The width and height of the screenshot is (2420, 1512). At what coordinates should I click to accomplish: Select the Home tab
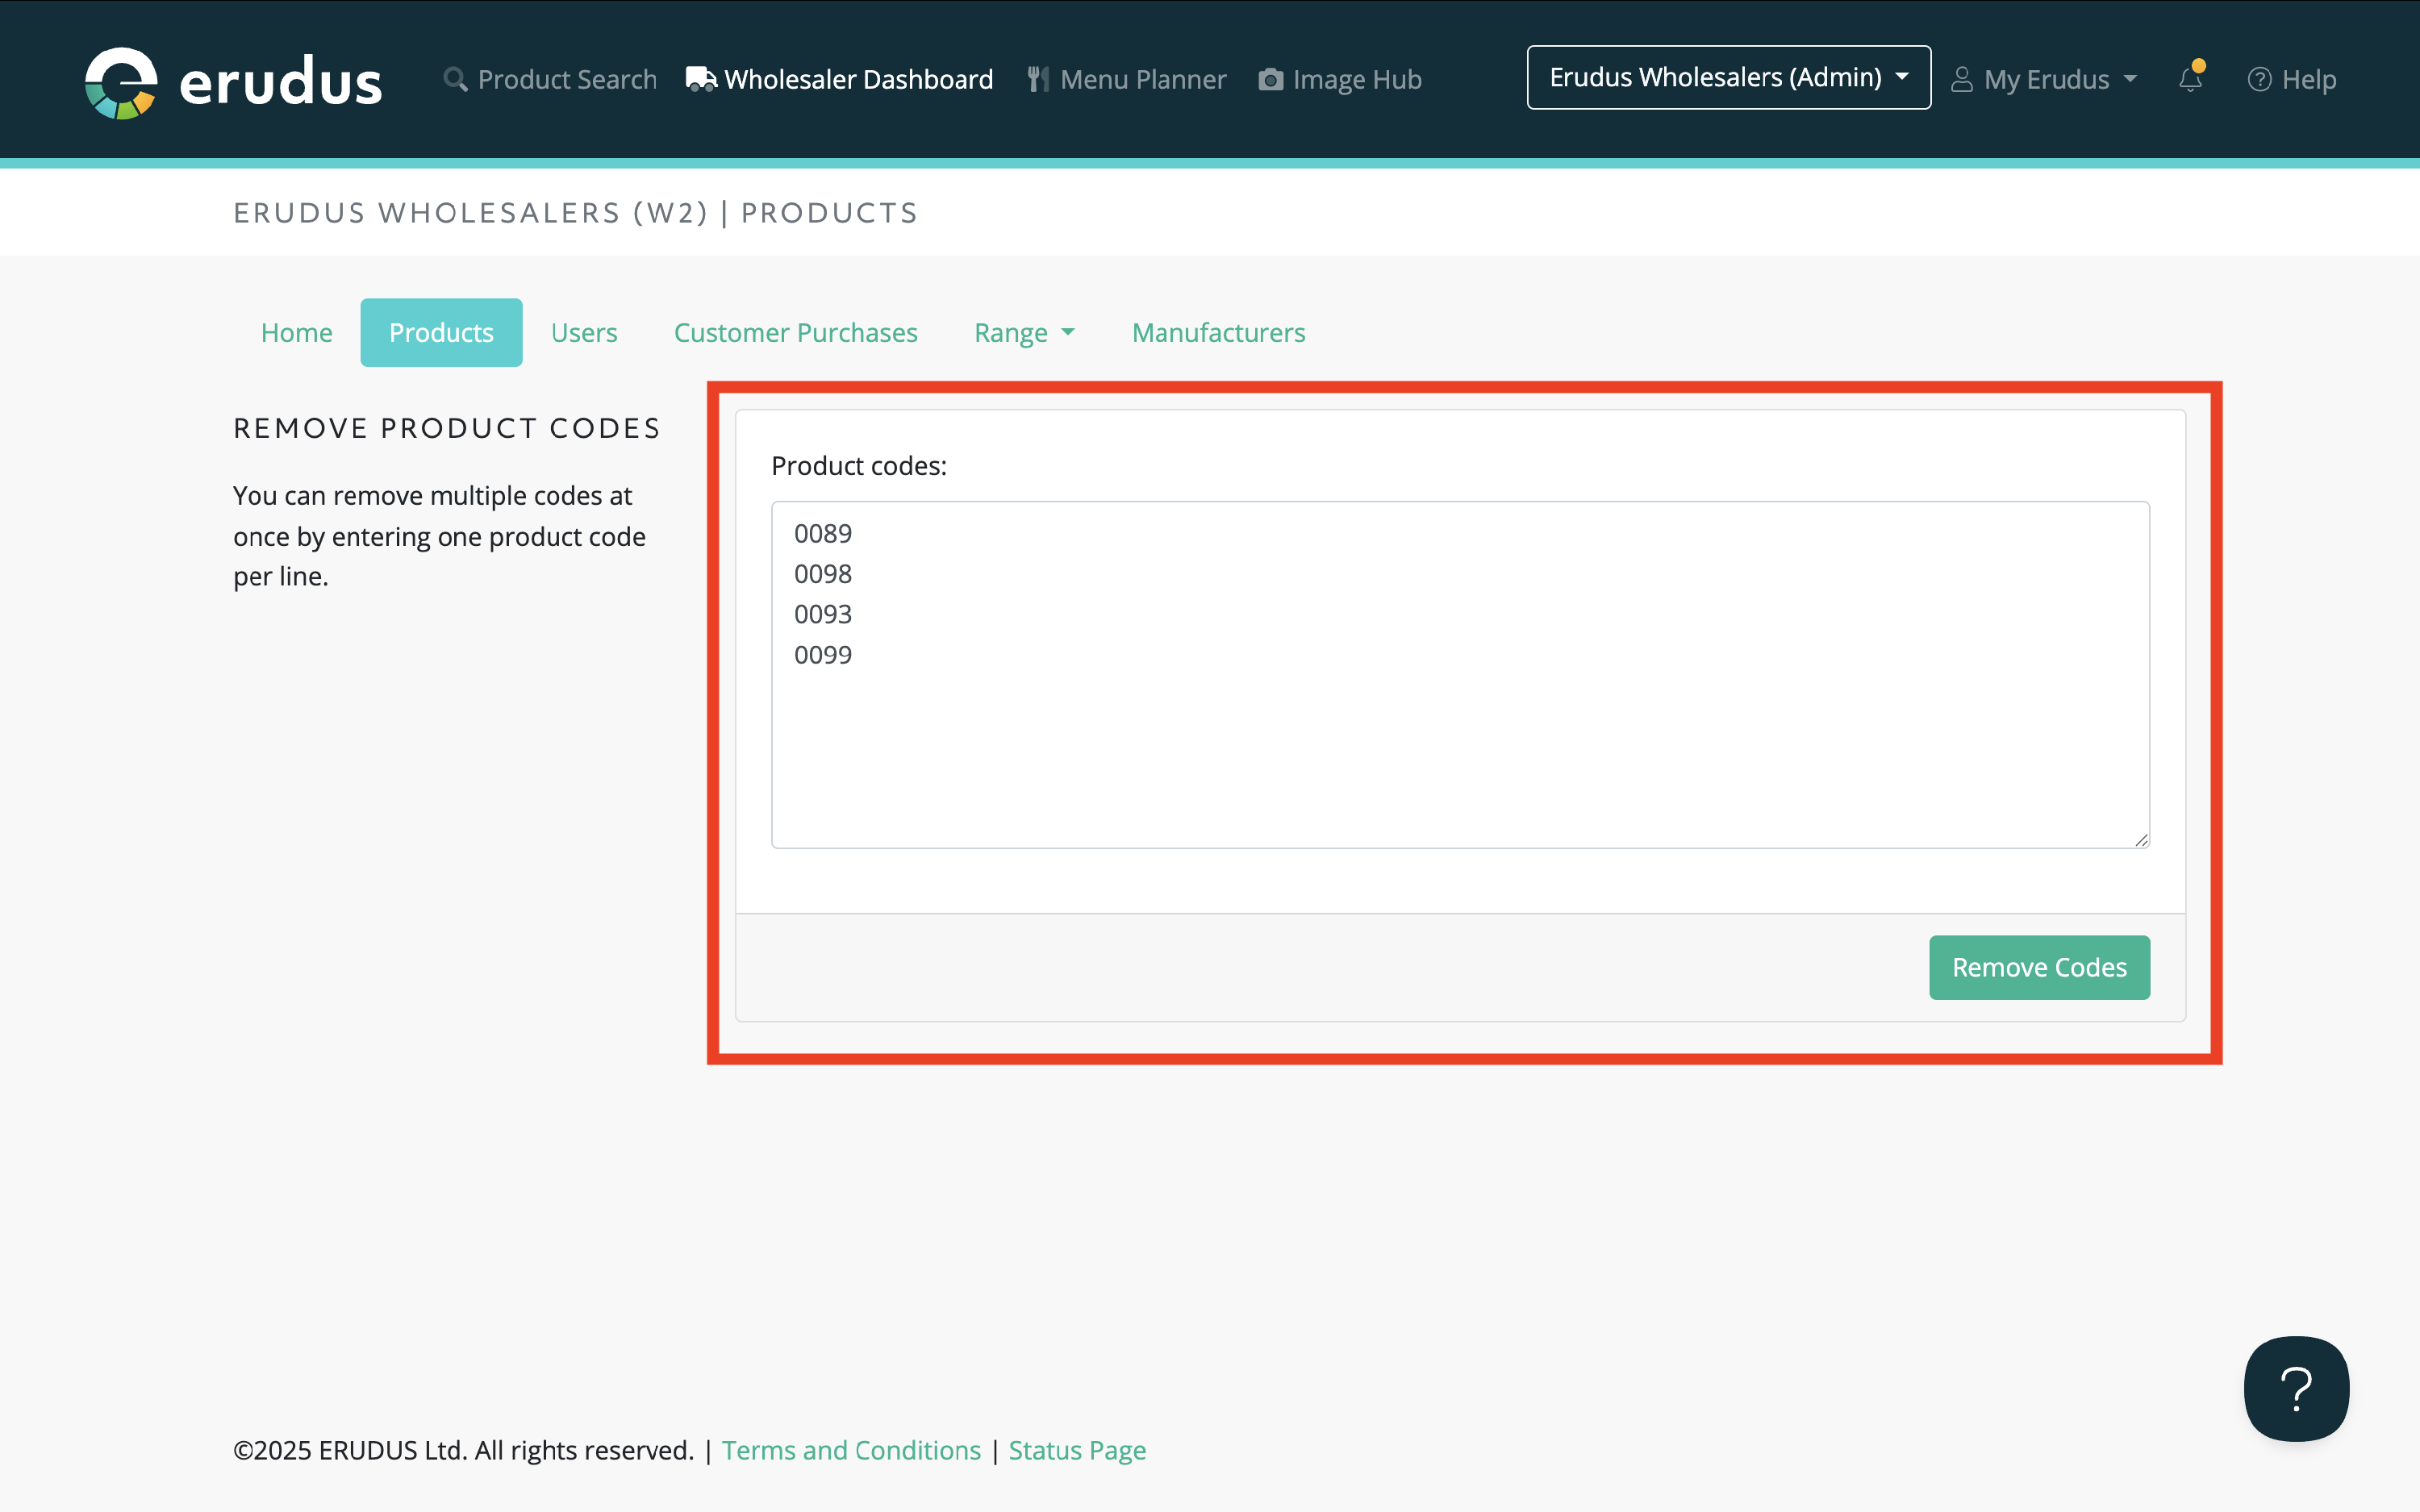coord(296,333)
